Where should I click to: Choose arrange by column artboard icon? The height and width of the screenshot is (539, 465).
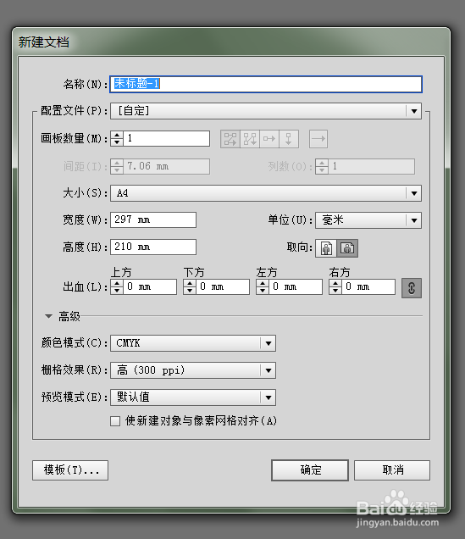point(289,139)
